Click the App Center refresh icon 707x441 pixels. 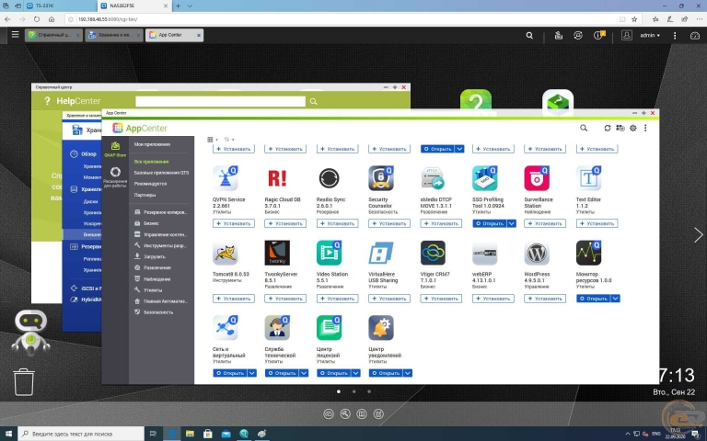coord(608,129)
